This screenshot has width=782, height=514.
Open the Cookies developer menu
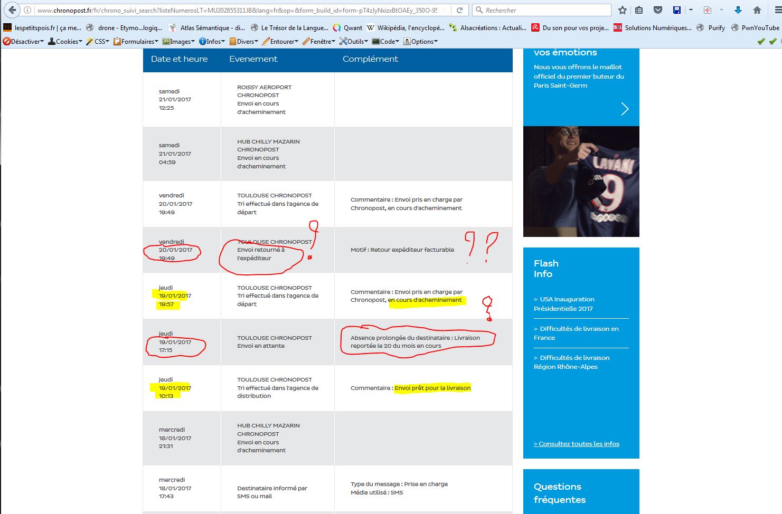[x=65, y=42]
